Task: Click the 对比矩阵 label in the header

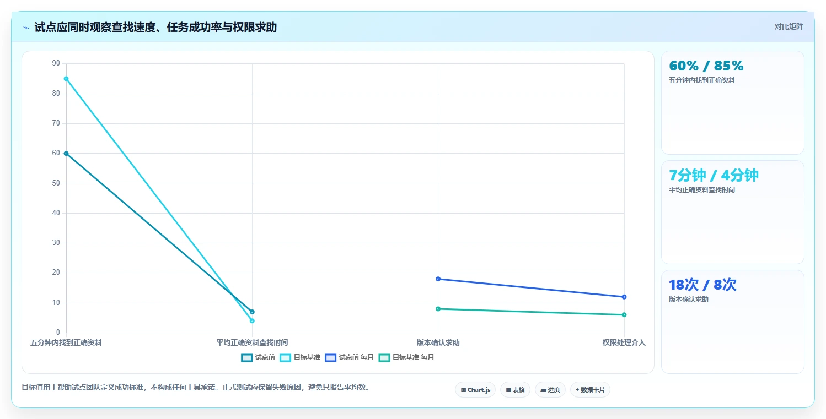Action: pyautogui.click(x=789, y=26)
